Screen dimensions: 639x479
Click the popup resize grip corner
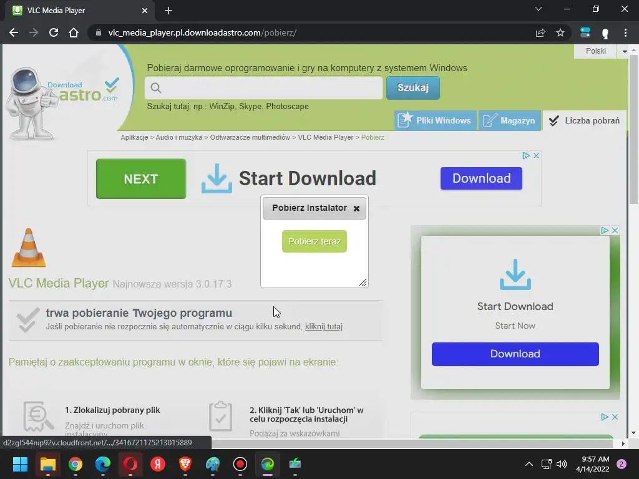click(x=363, y=283)
